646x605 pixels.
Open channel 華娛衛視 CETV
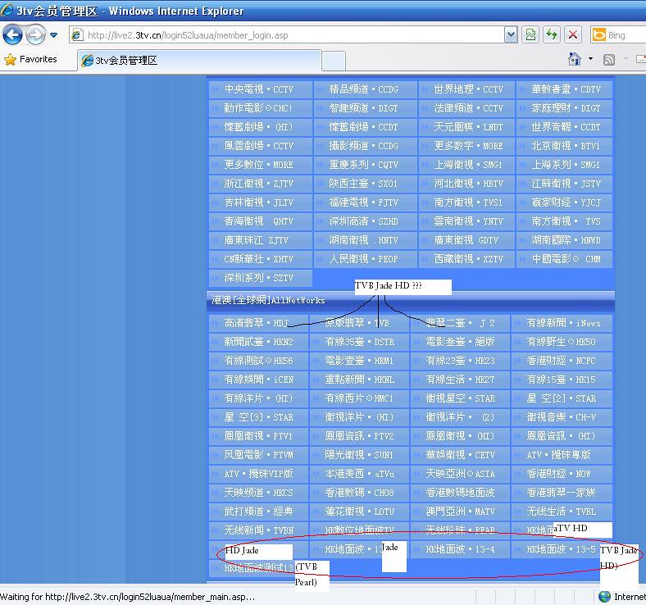[x=461, y=455]
